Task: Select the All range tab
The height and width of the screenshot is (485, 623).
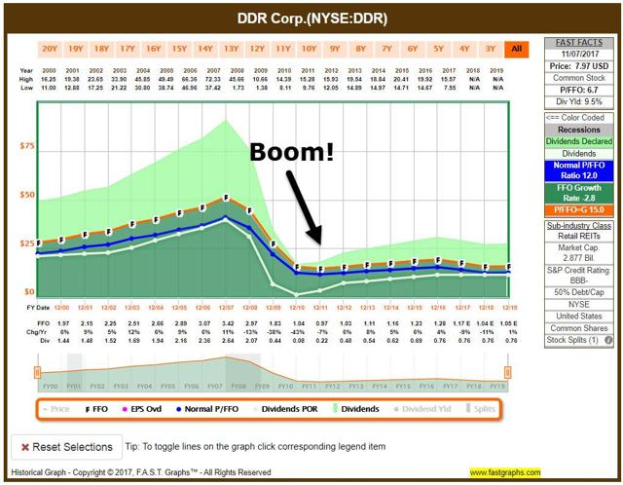Action: pyautogui.click(x=517, y=49)
